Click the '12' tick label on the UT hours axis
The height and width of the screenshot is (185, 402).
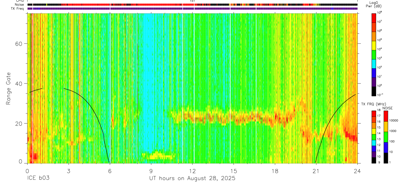point(192,171)
